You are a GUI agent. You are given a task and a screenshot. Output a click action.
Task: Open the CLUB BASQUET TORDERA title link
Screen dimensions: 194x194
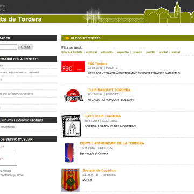[109, 90]
